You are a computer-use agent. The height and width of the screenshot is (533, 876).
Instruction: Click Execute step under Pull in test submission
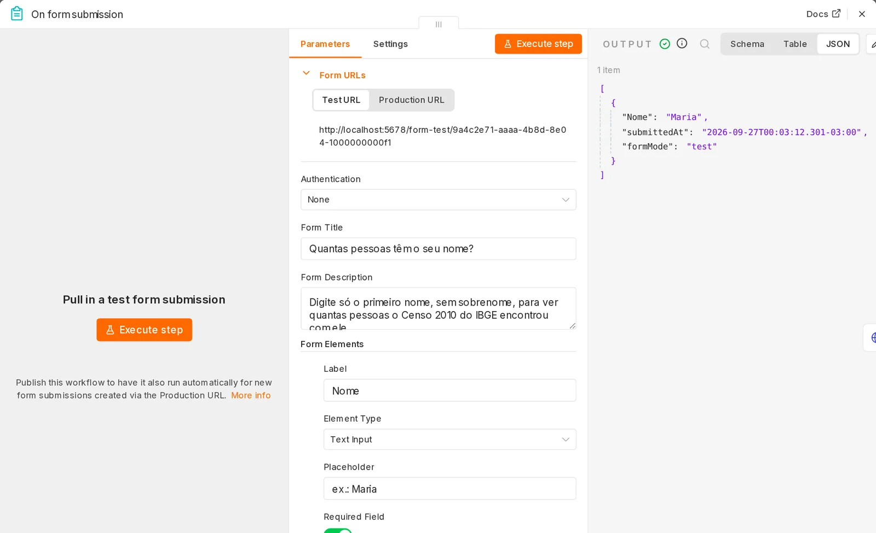[144, 330]
